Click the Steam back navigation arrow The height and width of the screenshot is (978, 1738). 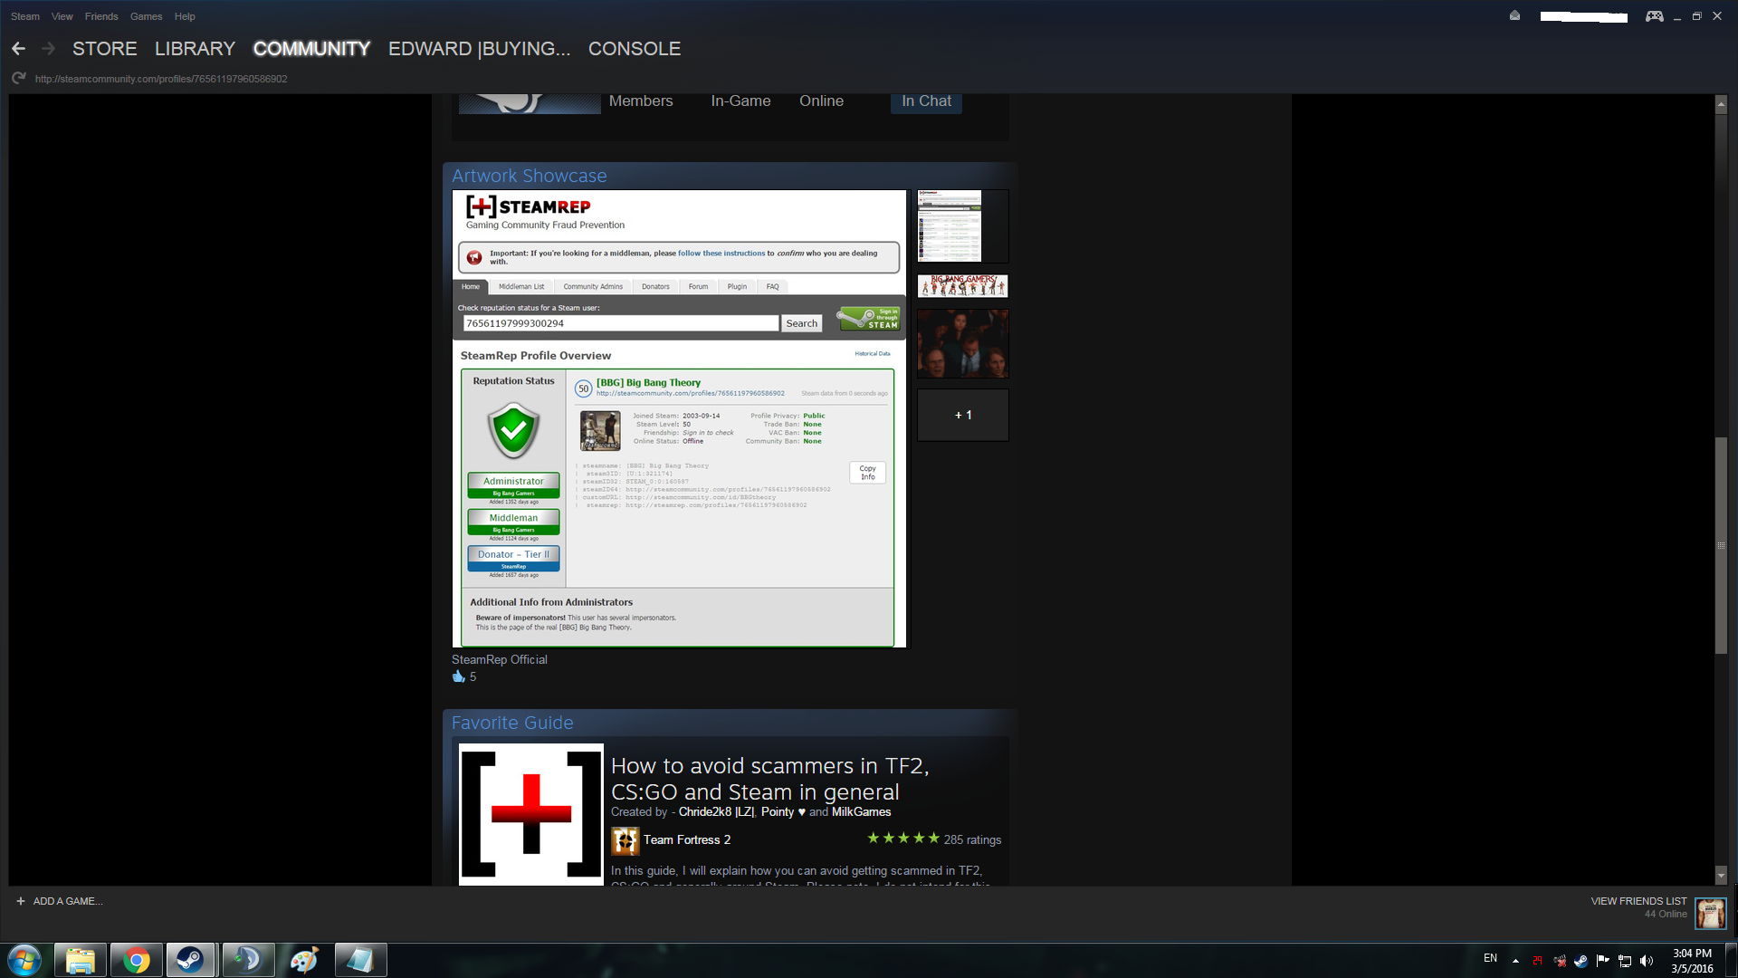(x=18, y=49)
